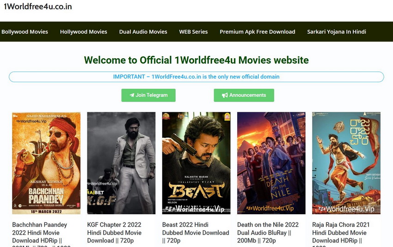Viewport: 393px width, 247px height.
Task: Click the Raja Raja Chora poster
Action: pos(346,163)
